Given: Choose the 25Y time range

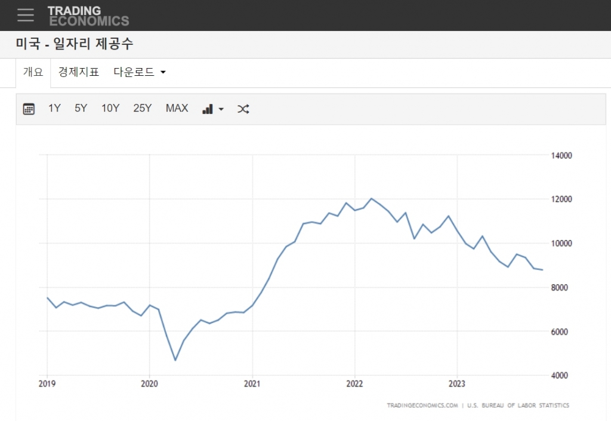Looking at the screenshot, I should (x=142, y=108).
